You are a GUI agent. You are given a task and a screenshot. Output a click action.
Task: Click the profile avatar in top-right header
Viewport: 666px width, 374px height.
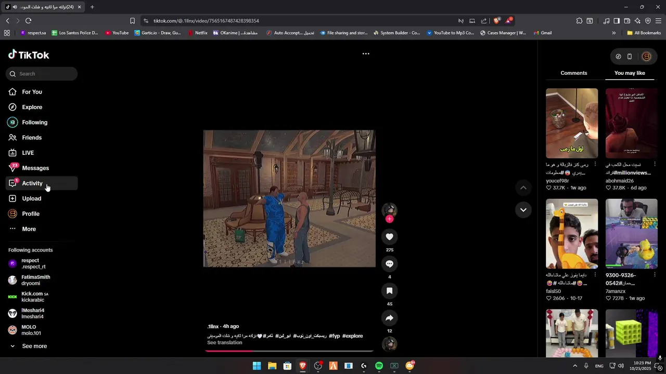(x=647, y=57)
